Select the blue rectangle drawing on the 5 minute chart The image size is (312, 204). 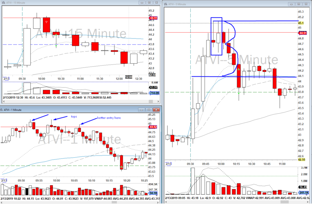click(x=217, y=18)
